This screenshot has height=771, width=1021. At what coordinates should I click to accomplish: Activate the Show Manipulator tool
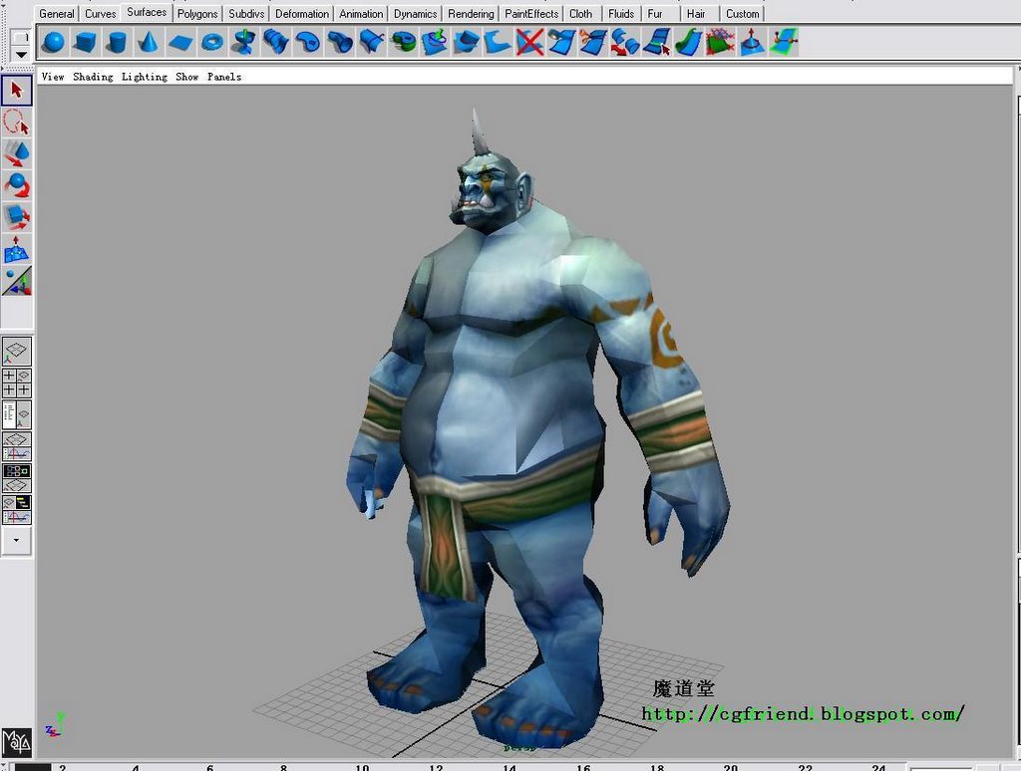pos(17,250)
